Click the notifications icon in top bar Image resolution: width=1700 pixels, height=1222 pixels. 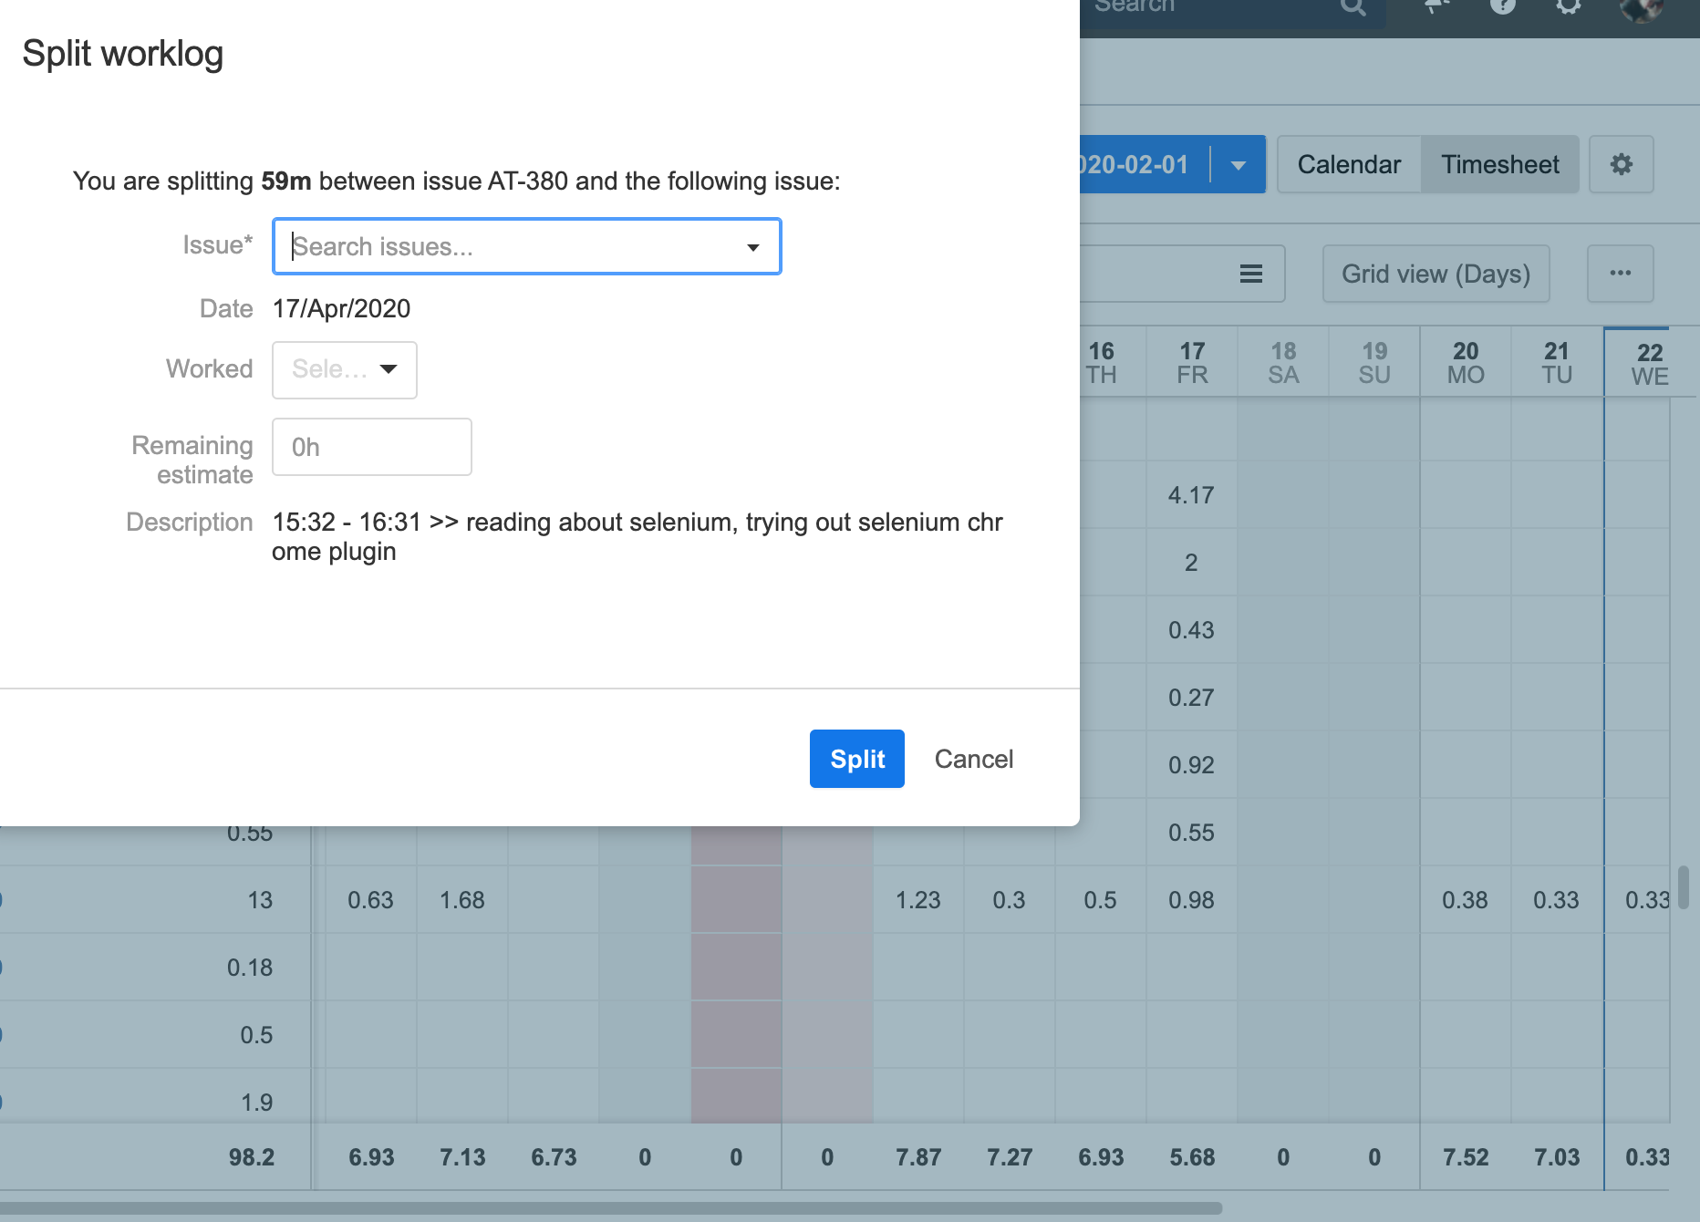tap(1437, 6)
